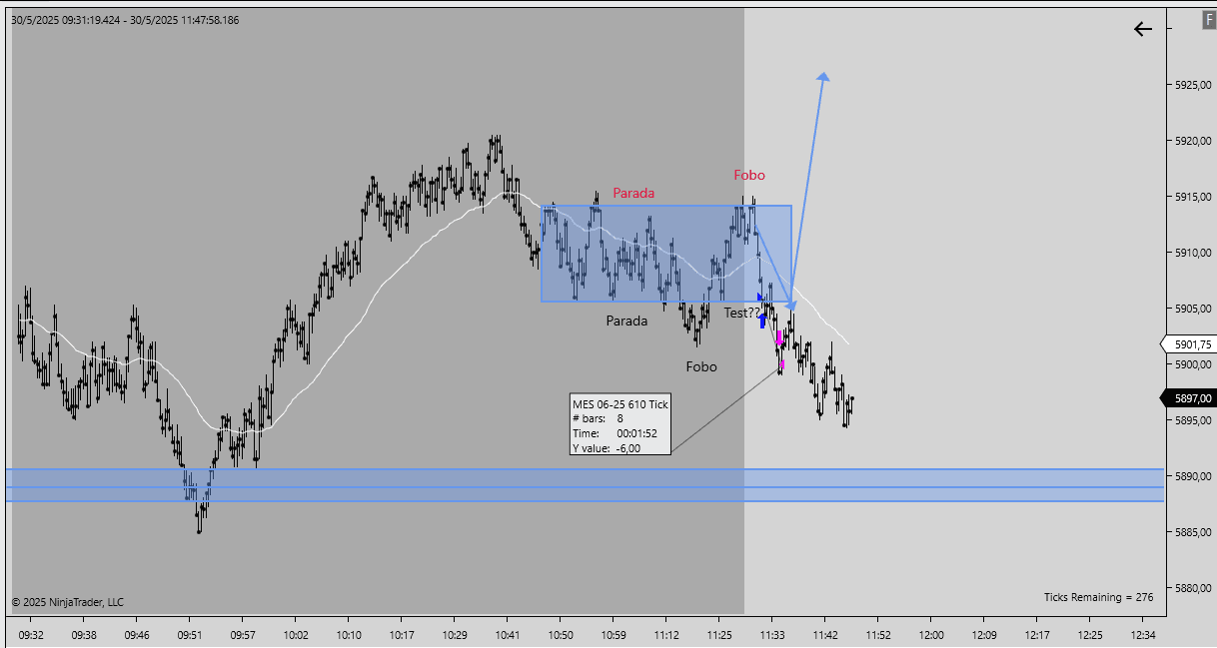Click the black left-pointing arrow on the chart

1143,29
